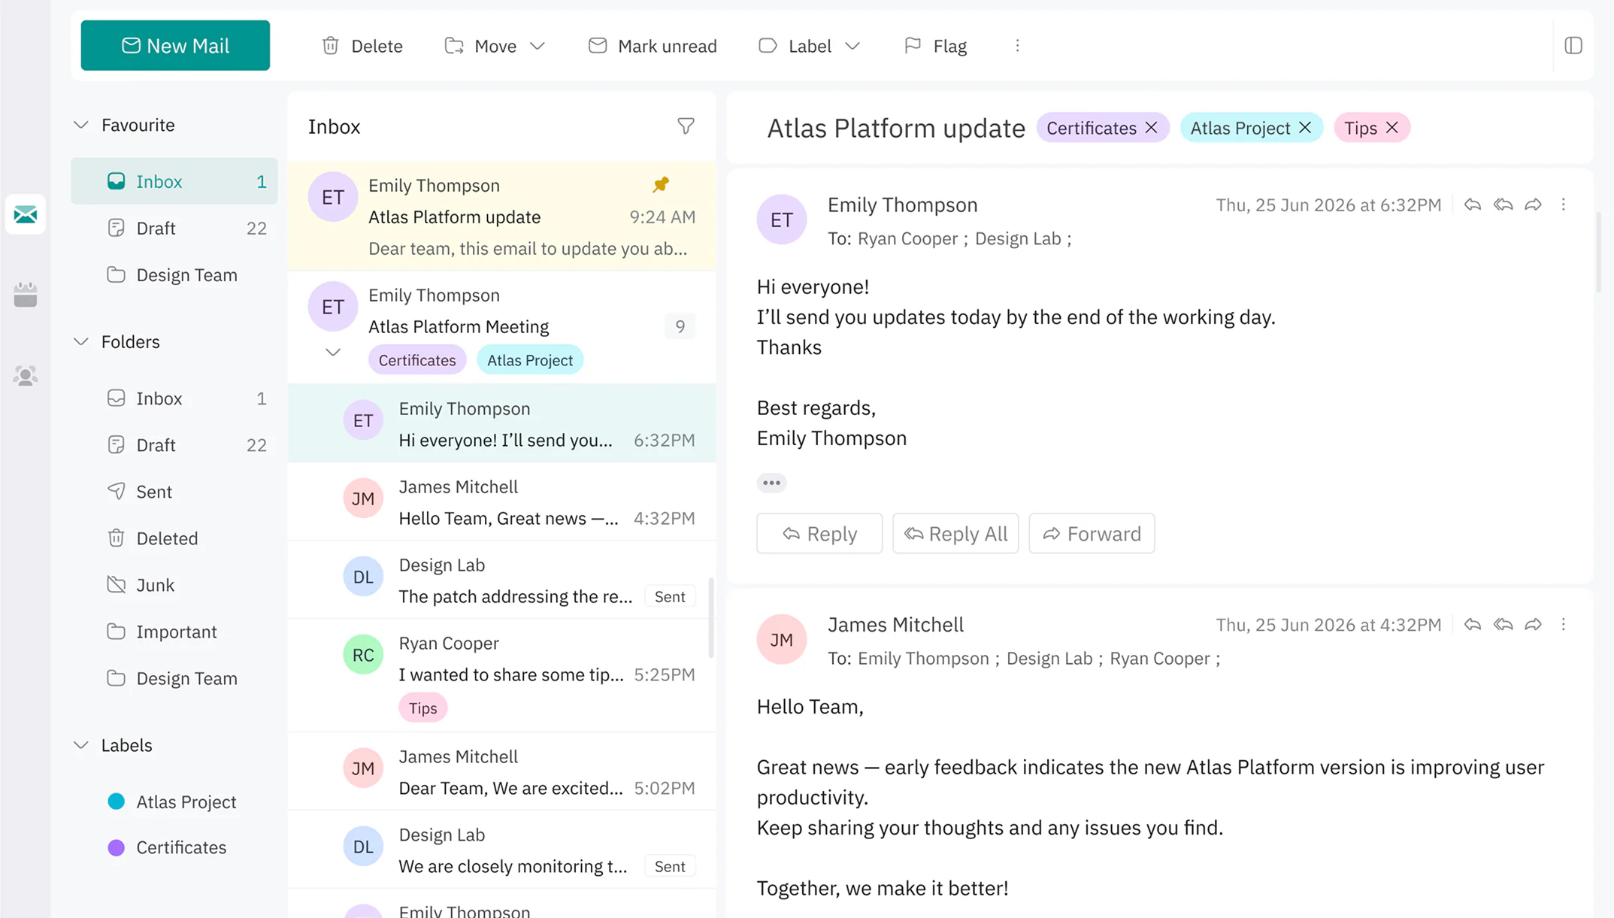The height and width of the screenshot is (918, 1614).
Task: Collapse the Folders section
Action: pyautogui.click(x=81, y=342)
